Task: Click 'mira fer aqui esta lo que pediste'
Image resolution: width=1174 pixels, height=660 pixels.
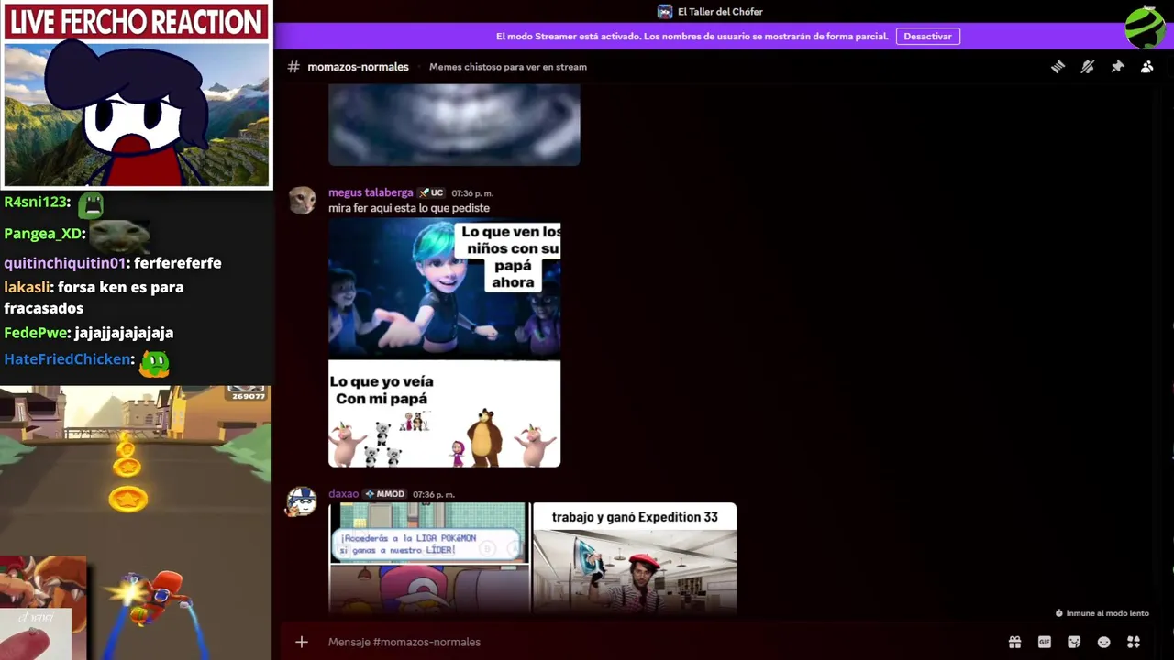Action: (x=409, y=208)
